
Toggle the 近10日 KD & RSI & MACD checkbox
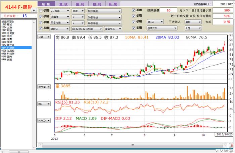(41, 28)
